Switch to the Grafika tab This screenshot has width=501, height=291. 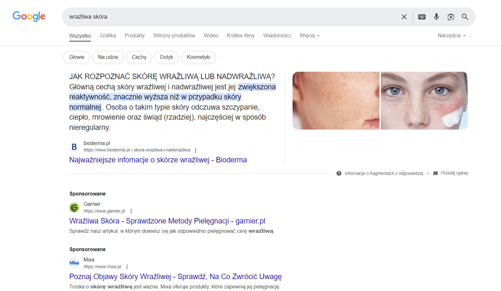[x=108, y=35]
